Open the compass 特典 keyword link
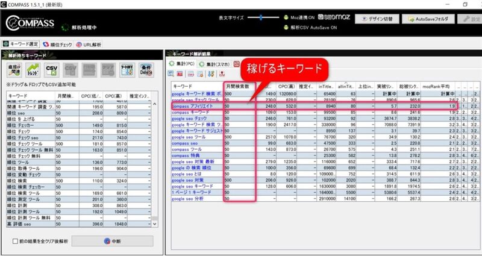The width and height of the screenshot is (482, 256). [x=186, y=155]
